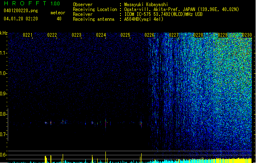
Task: Click the 0.7 kHz axis label
Action: click(3, 134)
